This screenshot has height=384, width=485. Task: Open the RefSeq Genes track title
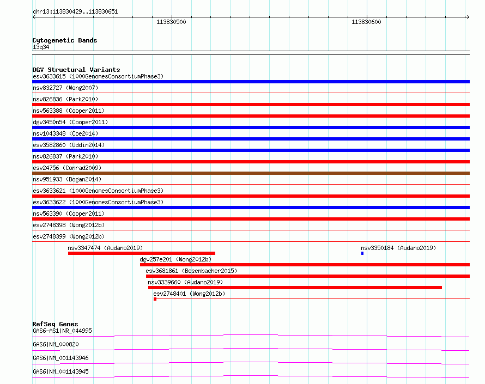point(55,324)
